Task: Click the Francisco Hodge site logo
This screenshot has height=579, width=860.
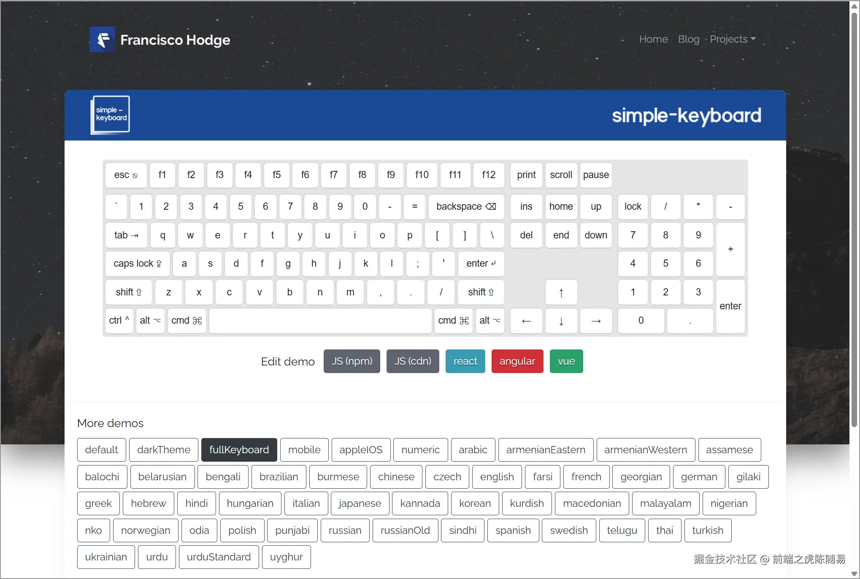Action: (102, 39)
